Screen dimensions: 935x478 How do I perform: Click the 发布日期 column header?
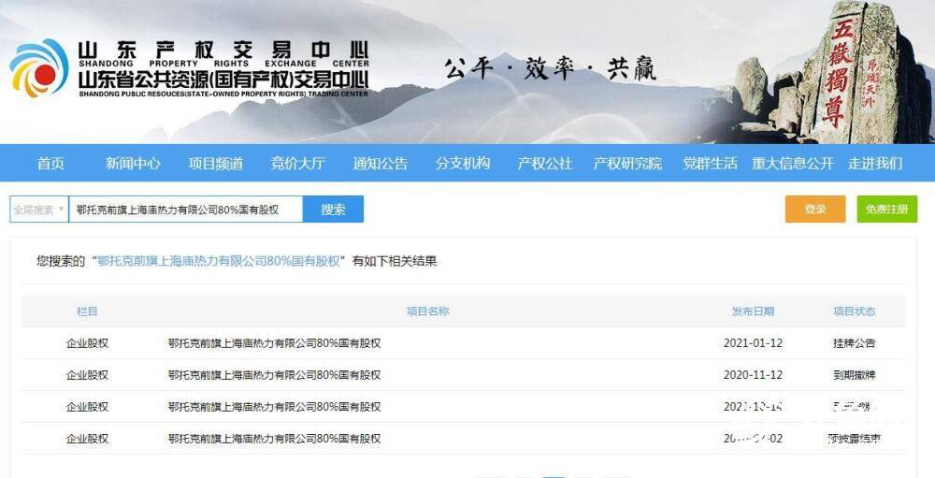(x=753, y=311)
